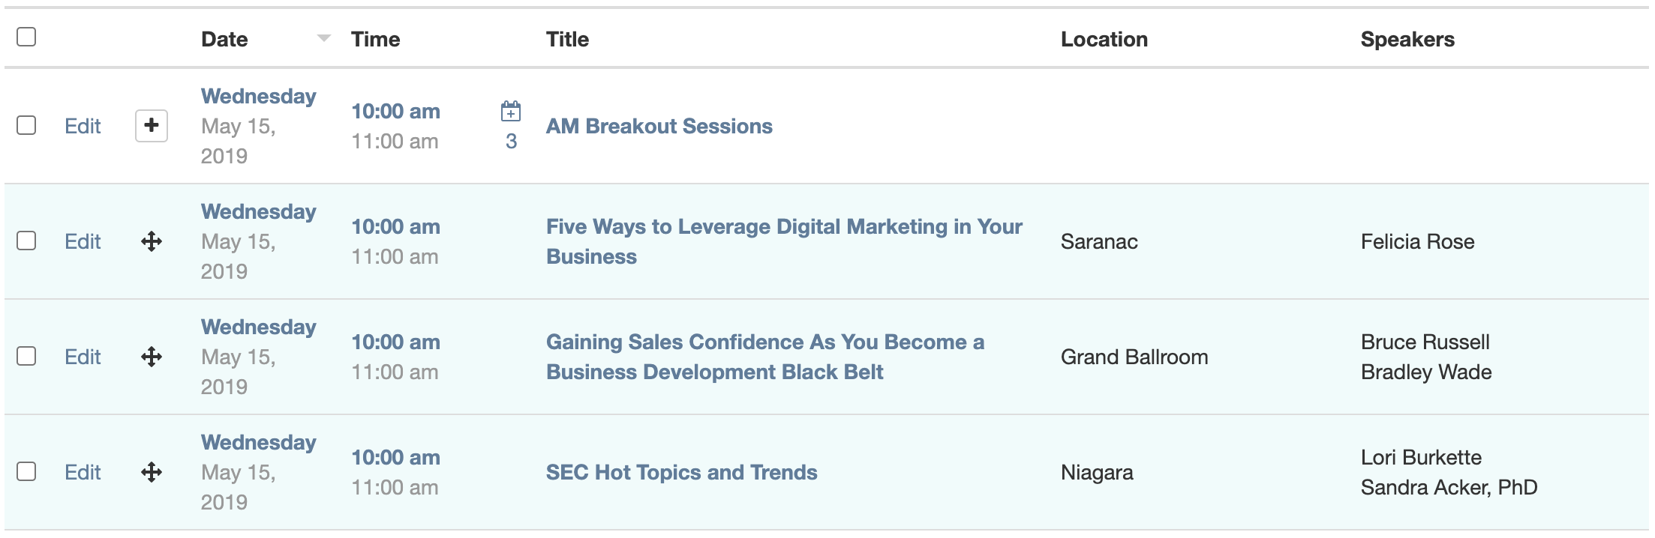This screenshot has height=538, width=1655.
Task: Select the Five Ways to Leverage row checkbox
Action: [x=26, y=241]
